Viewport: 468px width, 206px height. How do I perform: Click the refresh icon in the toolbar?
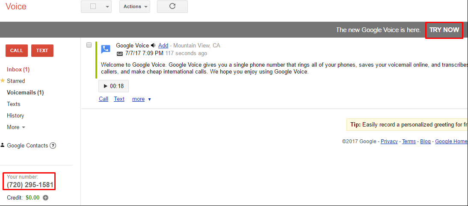coord(172,6)
